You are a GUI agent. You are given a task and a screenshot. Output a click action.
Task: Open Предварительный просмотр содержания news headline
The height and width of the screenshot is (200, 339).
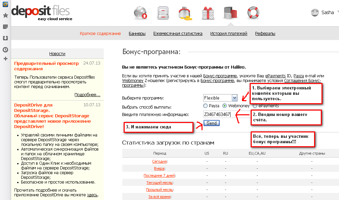(47, 66)
